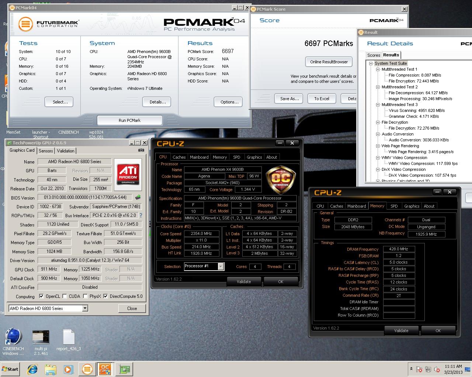Collapse the WMV Video Compression node
The width and height of the screenshot is (472, 377).
[378, 158]
